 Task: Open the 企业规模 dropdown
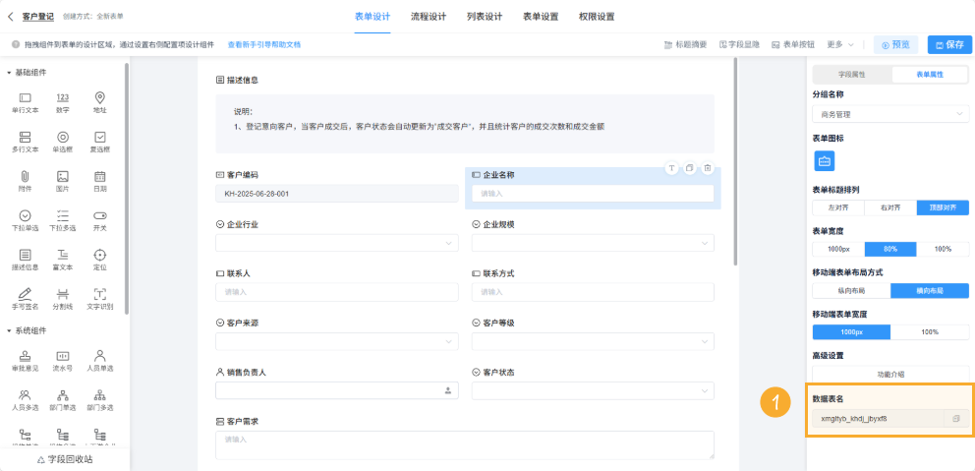pyautogui.click(x=593, y=243)
